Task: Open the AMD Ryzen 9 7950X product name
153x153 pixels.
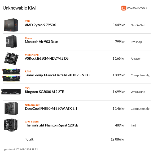Action: [x=40, y=25]
